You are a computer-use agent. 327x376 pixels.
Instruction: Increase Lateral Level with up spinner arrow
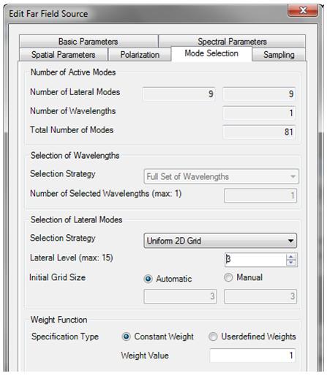[x=291, y=257]
